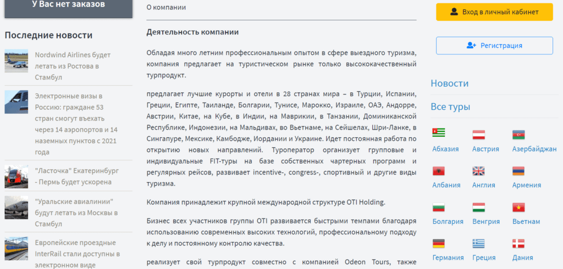
Task: Click the electronic visas news thumbnail
Action: tap(16, 102)
